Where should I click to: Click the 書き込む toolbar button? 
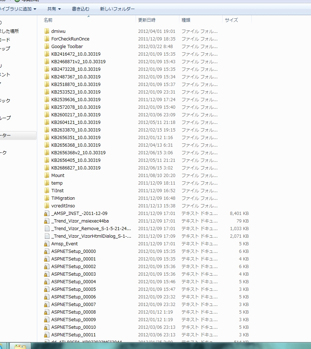coord(81,9)
